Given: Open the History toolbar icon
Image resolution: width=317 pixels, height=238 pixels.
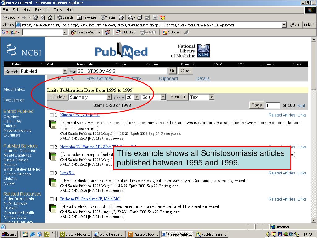Looking at the screenshot, I should [121, 17].
